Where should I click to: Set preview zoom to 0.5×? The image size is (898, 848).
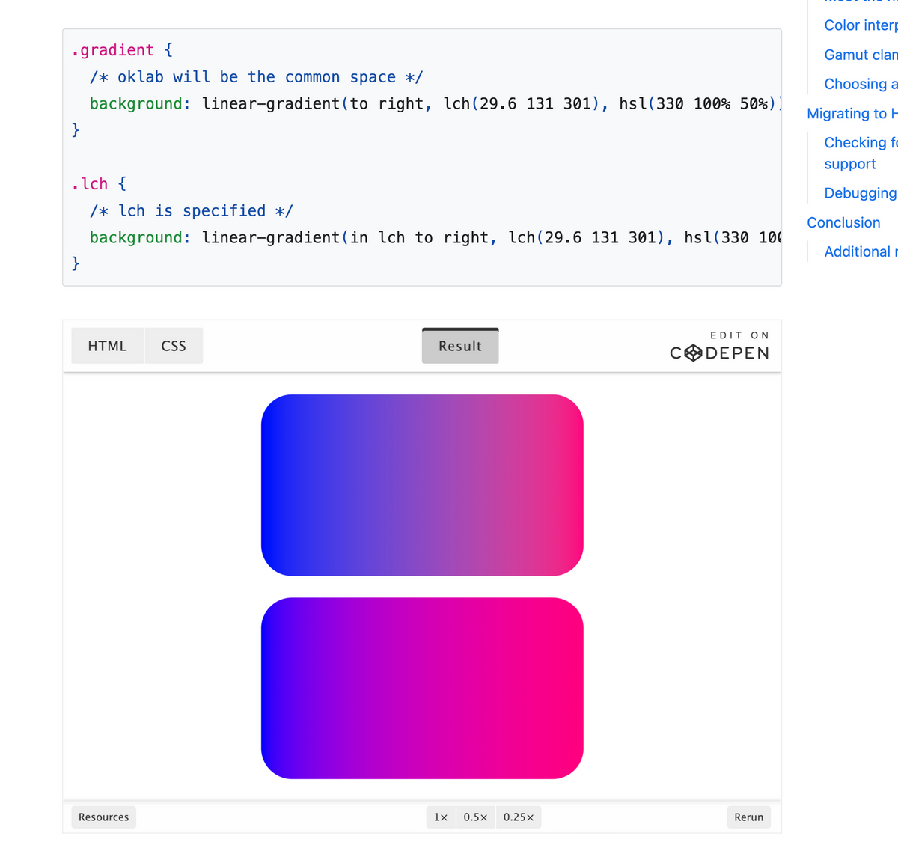[475, 817]
